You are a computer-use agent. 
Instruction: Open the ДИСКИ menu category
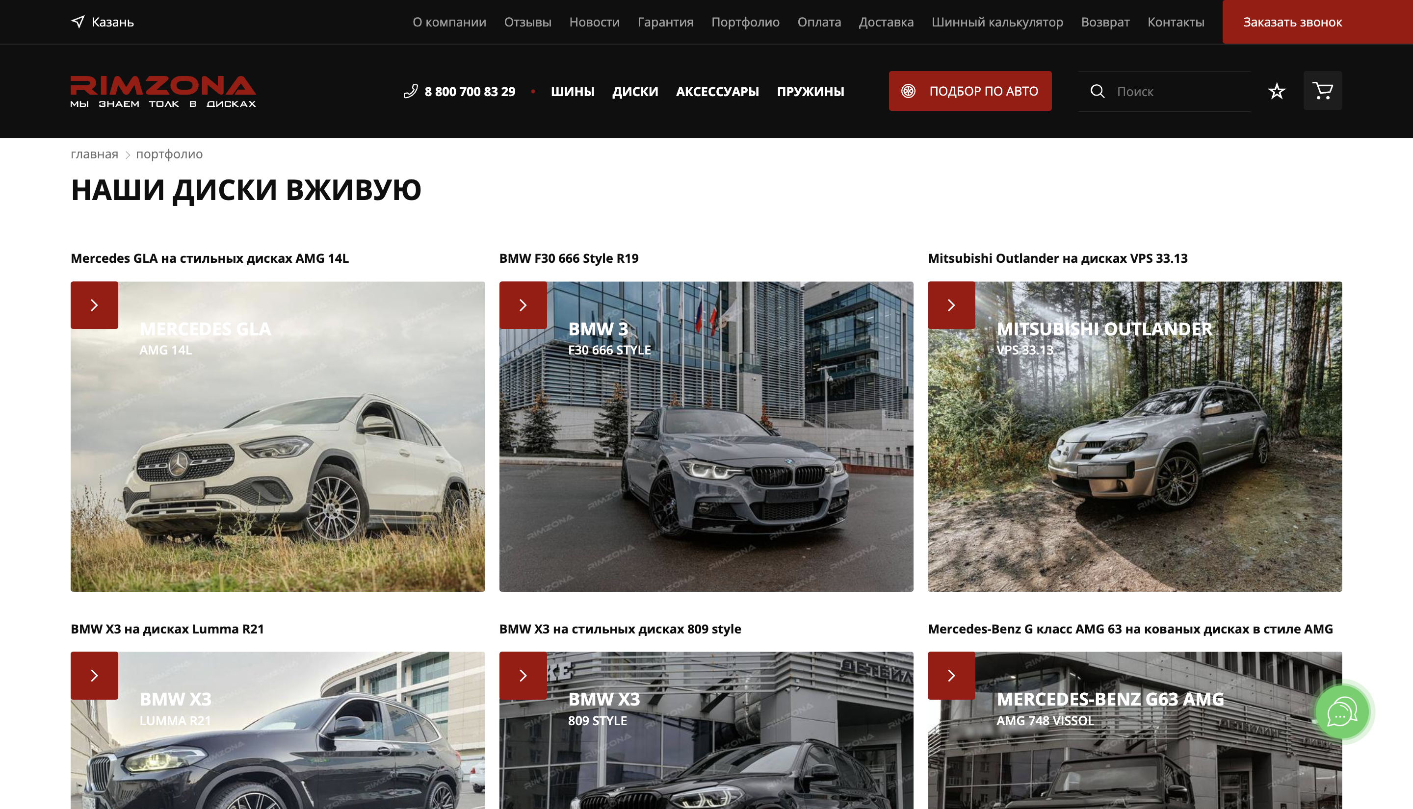tap(635, 91)
